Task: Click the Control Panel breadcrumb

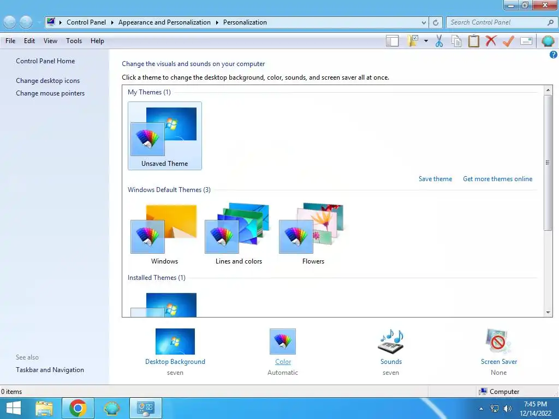Action: pos(86,22)
